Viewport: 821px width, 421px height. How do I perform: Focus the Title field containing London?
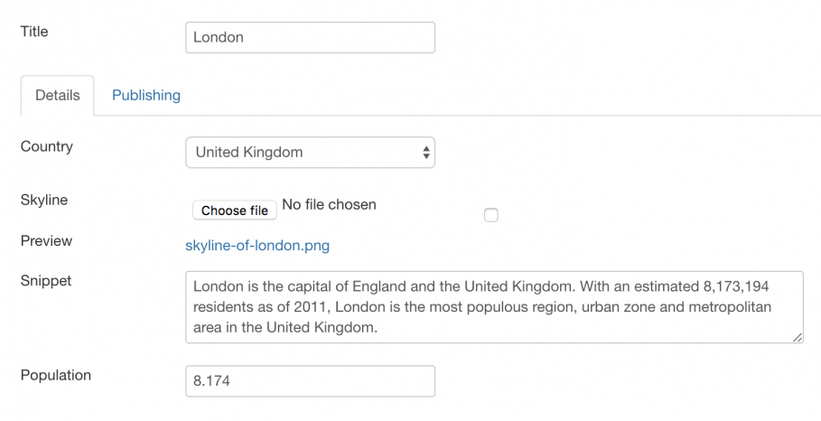(x=310, y=37)
